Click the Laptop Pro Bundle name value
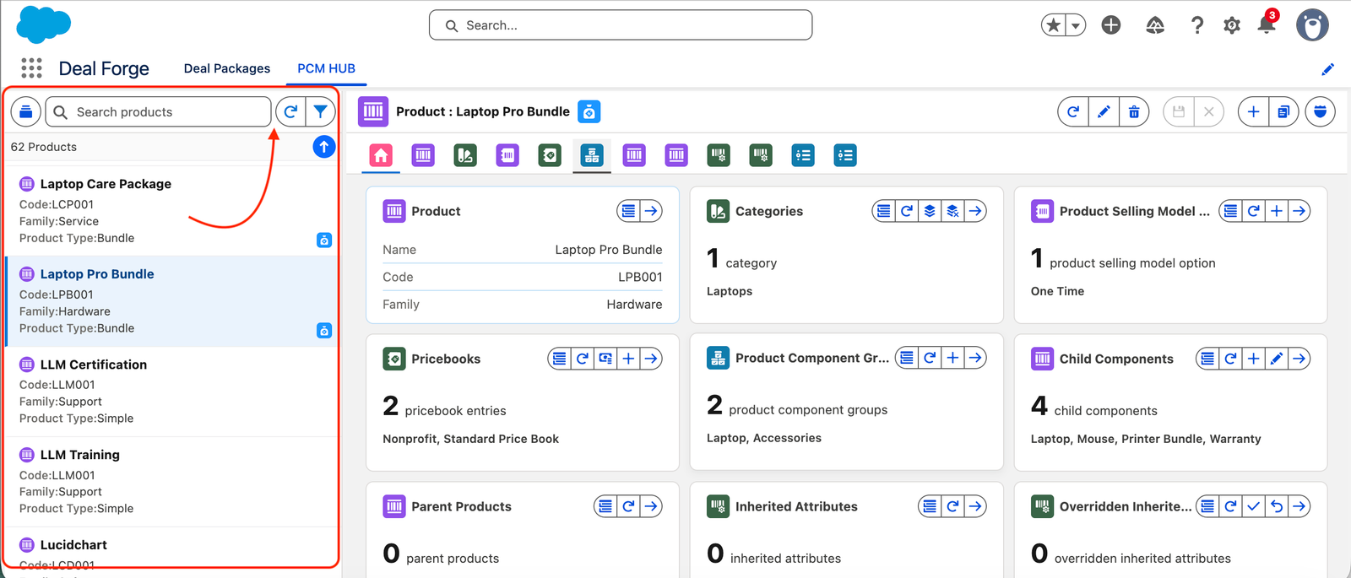The width and height of the screenshot is (1351, 578). point(609,250)
